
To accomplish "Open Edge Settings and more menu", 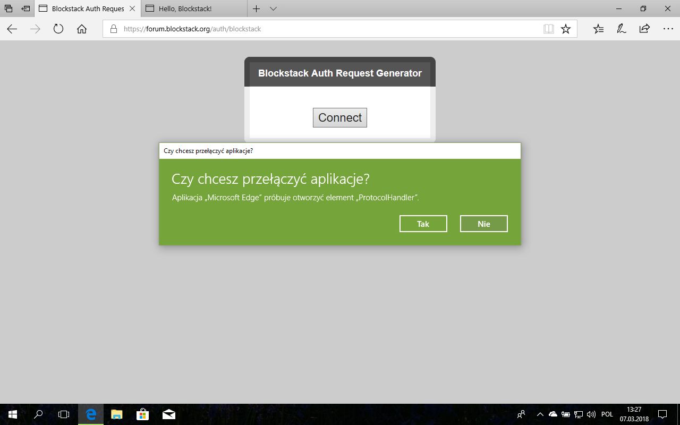I will coord(668,29).
